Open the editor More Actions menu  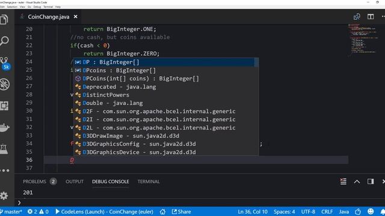[383, 17]
